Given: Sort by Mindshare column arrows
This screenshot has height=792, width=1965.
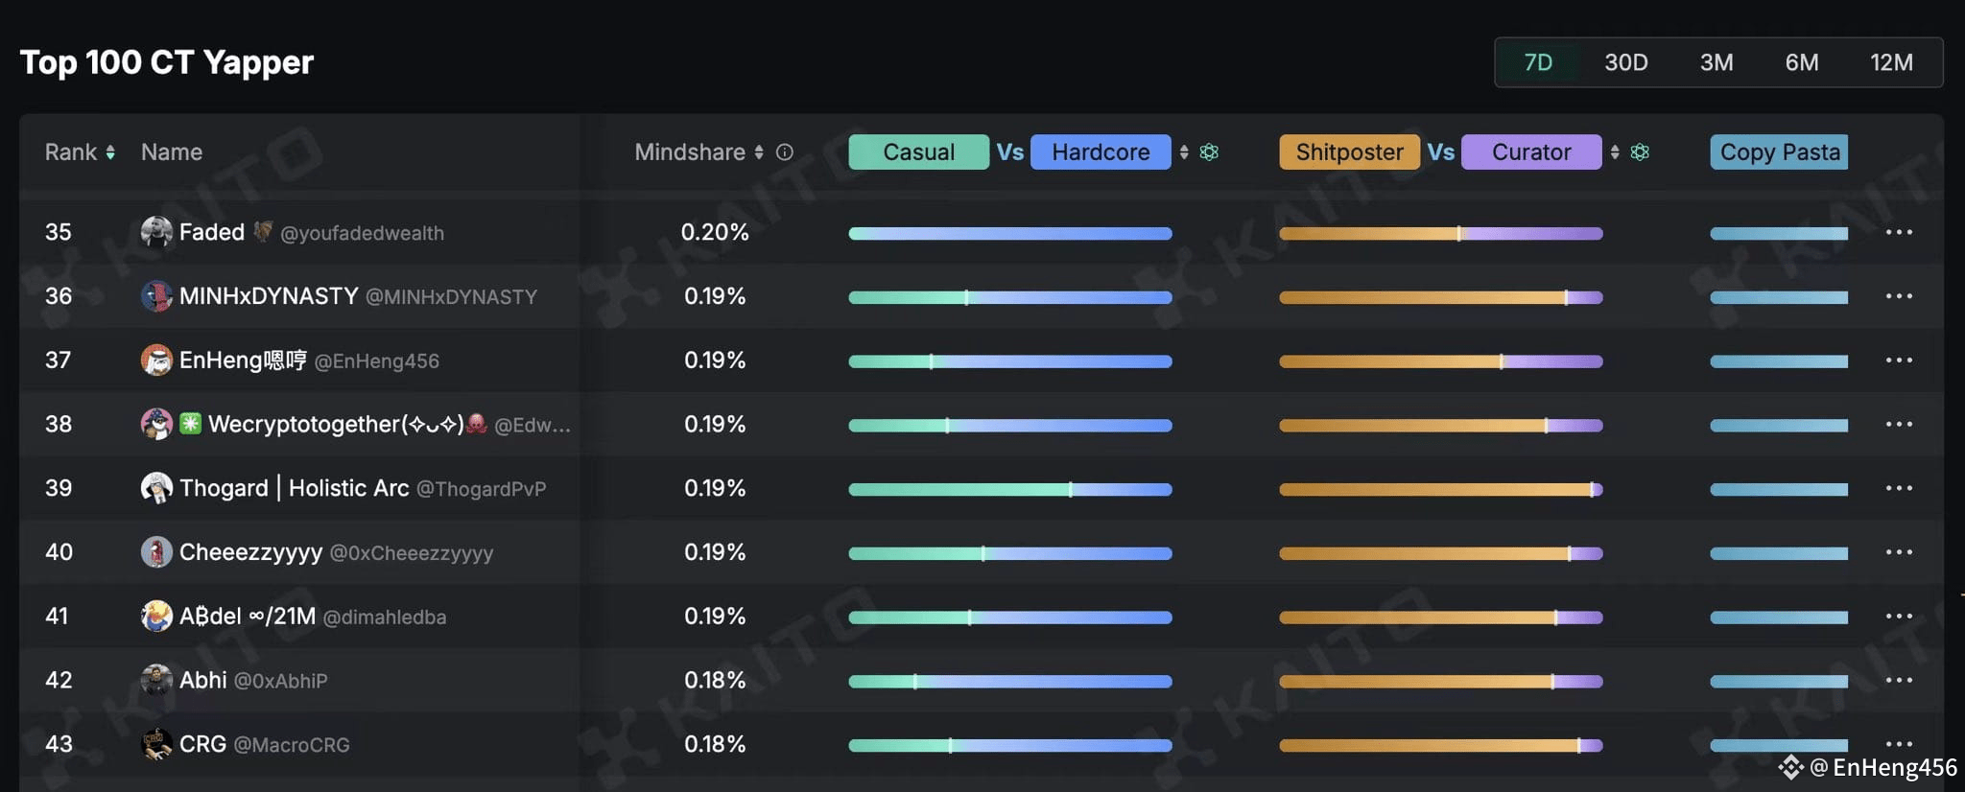Looking at the screenshot, I should 759,152.
